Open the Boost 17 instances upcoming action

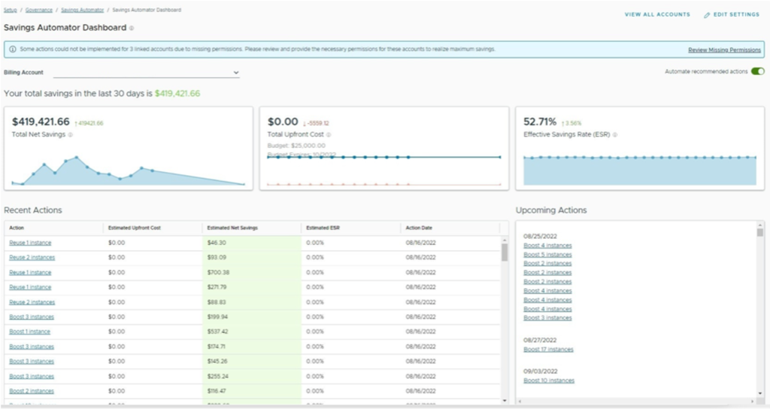[548, 349]
